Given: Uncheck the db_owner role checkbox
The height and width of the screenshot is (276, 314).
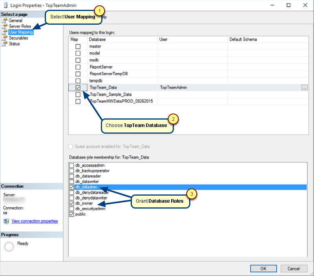Looking at the screenshot, I should (71, 203).
